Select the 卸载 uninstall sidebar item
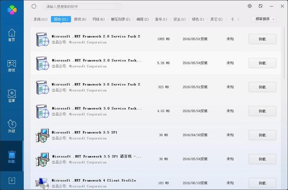The width and height of the screenshot is (288, 190). coord(12,157)
